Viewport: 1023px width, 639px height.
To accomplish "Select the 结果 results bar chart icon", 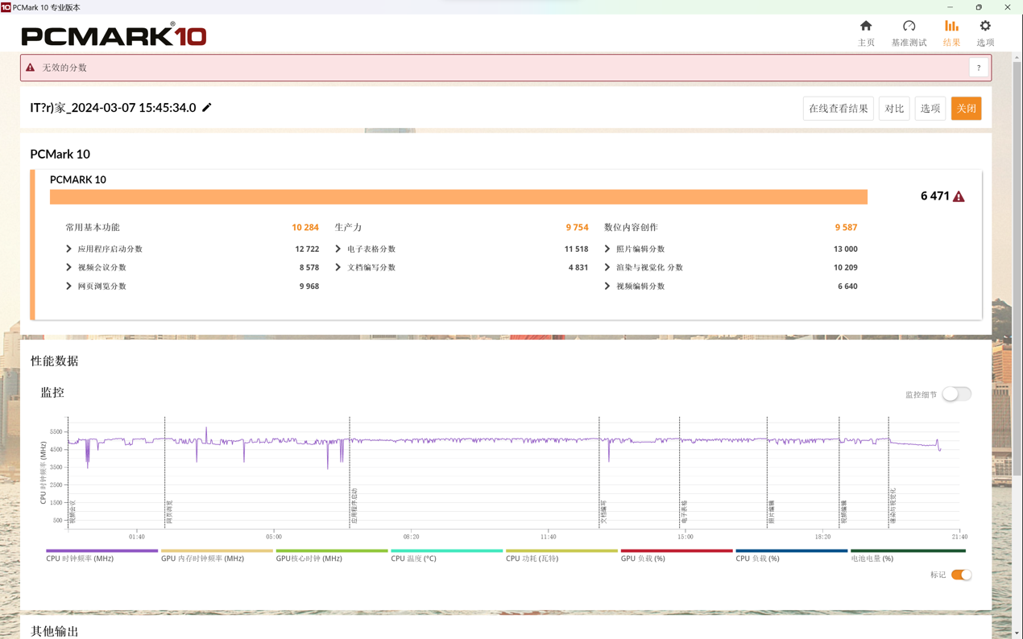I will [x=951, y=27].
